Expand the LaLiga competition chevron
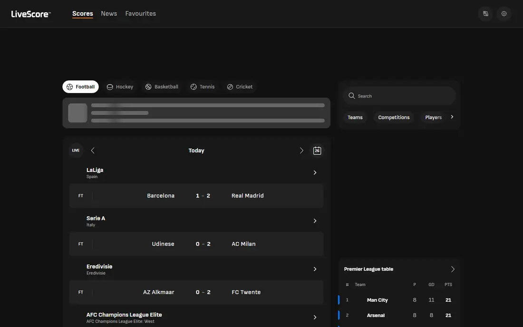523x327 pixels. [315, 173]
